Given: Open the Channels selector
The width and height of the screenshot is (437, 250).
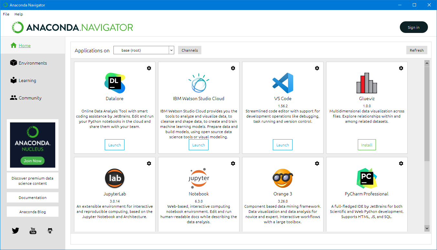Looking at the screenshot, I should 189,50.
